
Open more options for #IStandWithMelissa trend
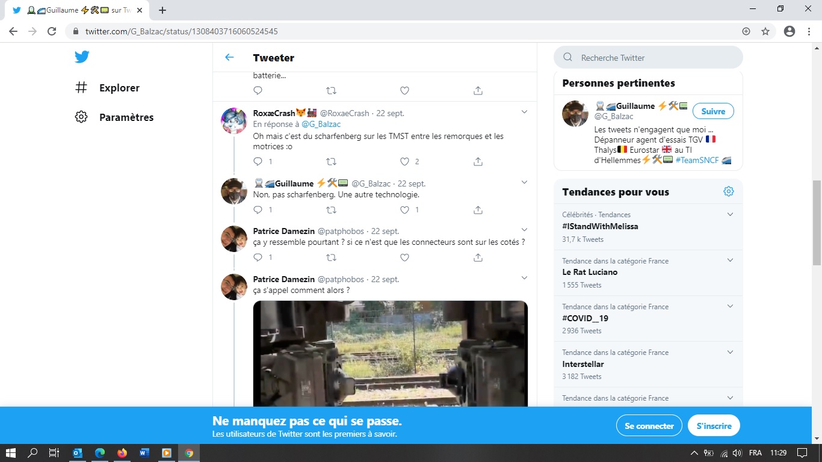click(730, 215)
